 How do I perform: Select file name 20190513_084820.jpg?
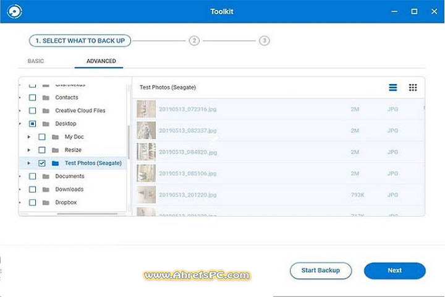tap(188, 152)
